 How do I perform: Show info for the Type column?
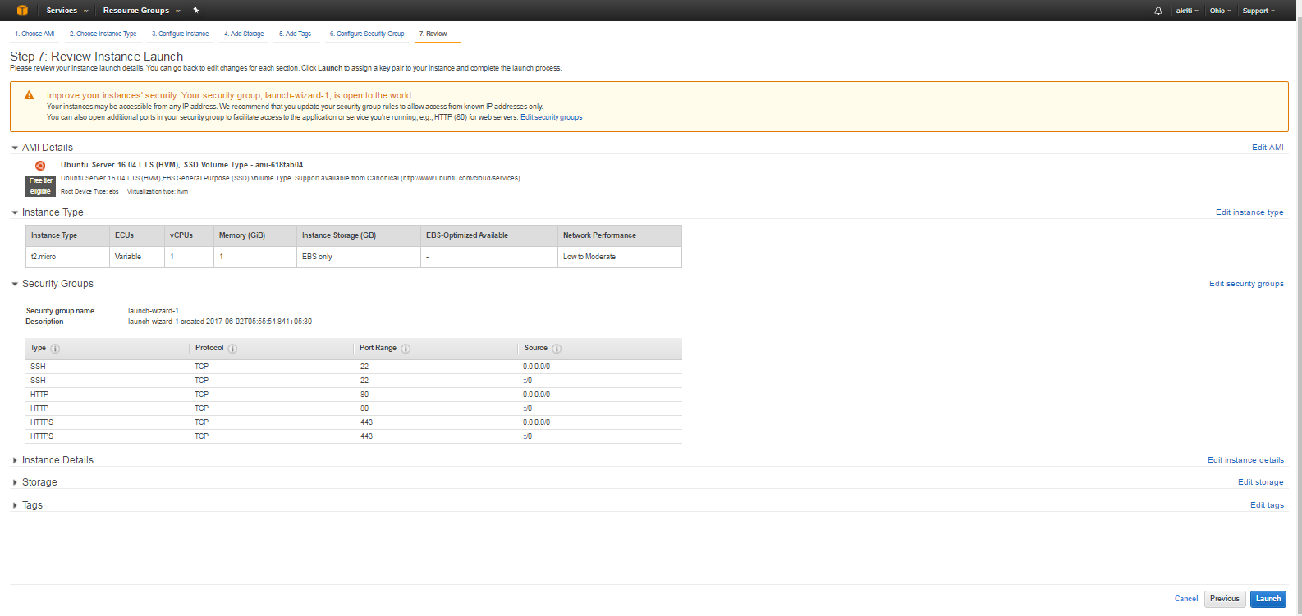tap(55, 349)
